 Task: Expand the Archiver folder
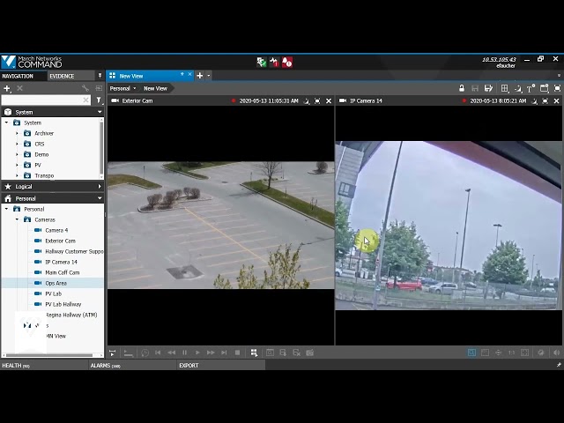pyautogui.click(x=17, y=133)
